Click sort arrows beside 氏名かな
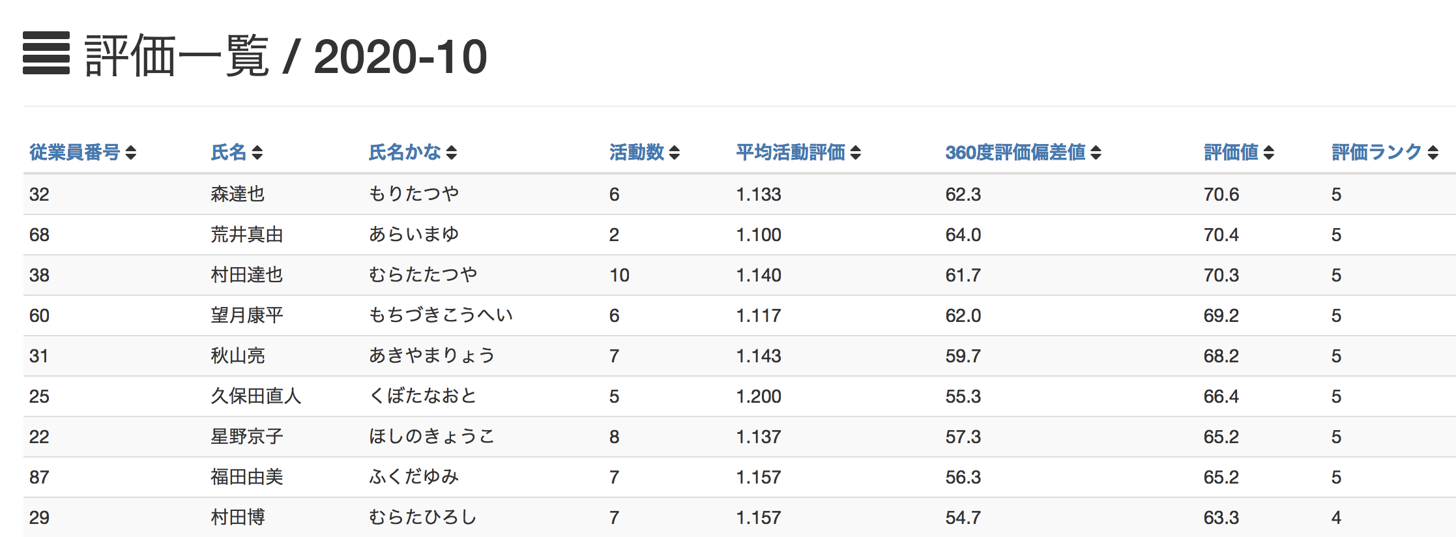Image resolution: width=1456 pixels, height=537 pixels. pos(452,152)
